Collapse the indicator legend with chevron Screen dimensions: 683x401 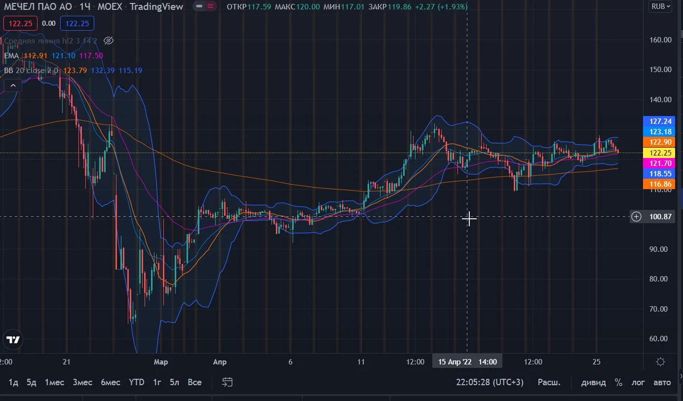point(13,86)
